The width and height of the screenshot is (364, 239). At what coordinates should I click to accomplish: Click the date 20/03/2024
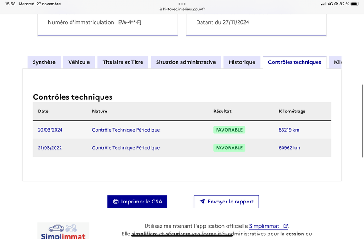[x=50, y=130]
